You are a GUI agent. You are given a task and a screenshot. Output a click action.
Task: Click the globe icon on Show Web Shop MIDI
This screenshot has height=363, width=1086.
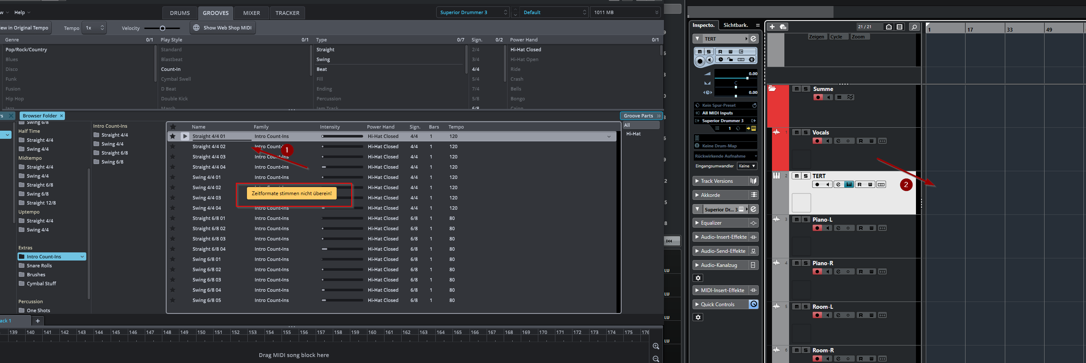pyautogui.click(x=197, y=28)
